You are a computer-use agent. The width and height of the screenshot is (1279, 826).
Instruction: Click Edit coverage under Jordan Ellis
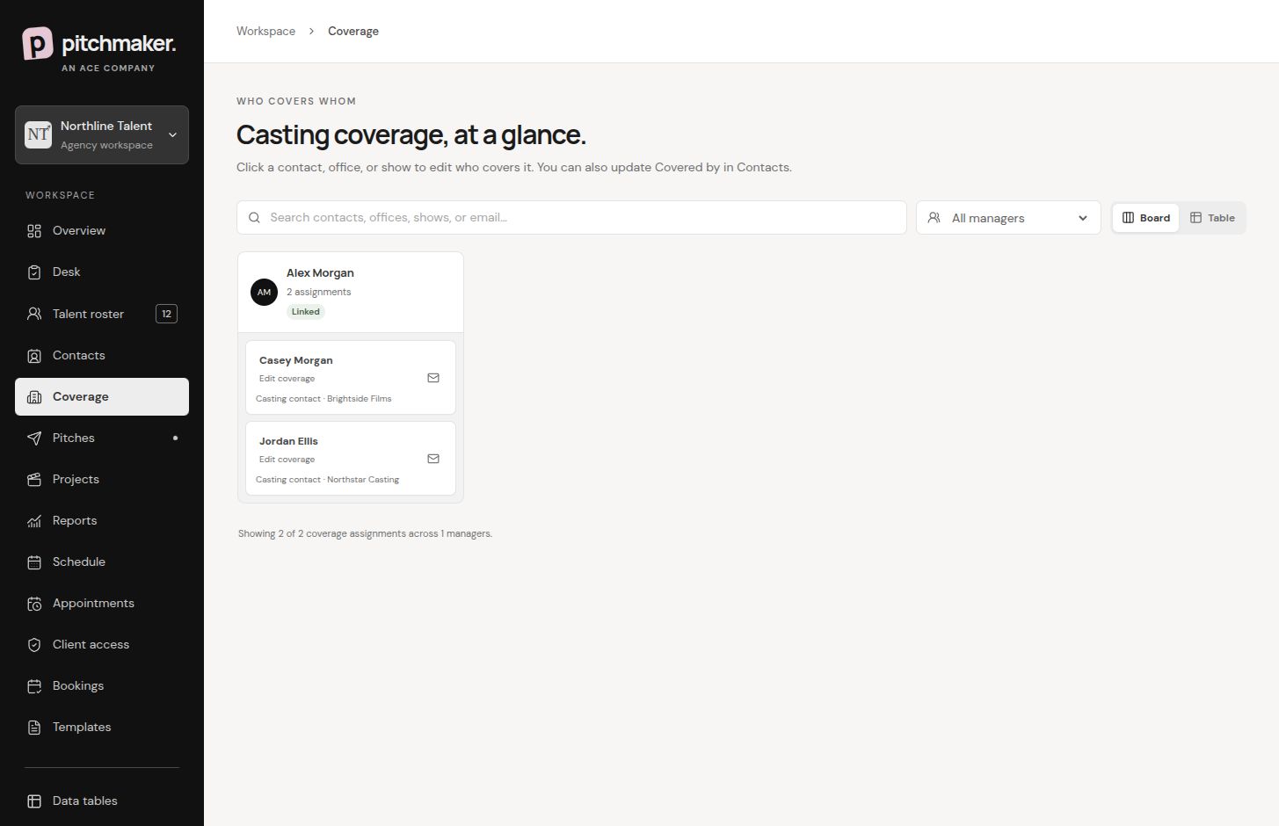[287, 460]
